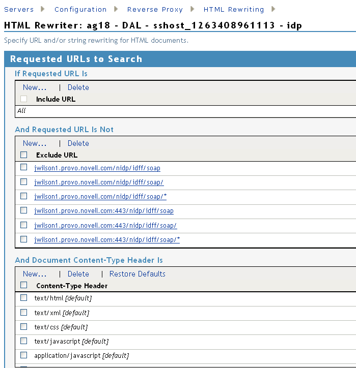Open link jwilson1.provo.novell.com:443/nidp/idff/soap/
Viewport: 356px width, 368px height.
tap(105, 226)
